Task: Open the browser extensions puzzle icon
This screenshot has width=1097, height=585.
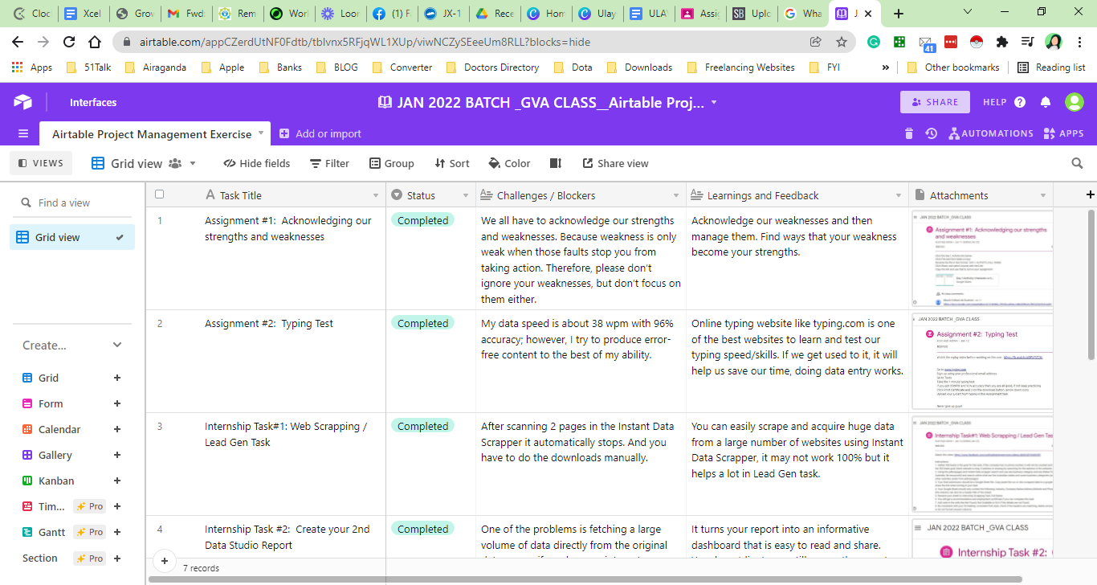Action: pos(1001,42)
